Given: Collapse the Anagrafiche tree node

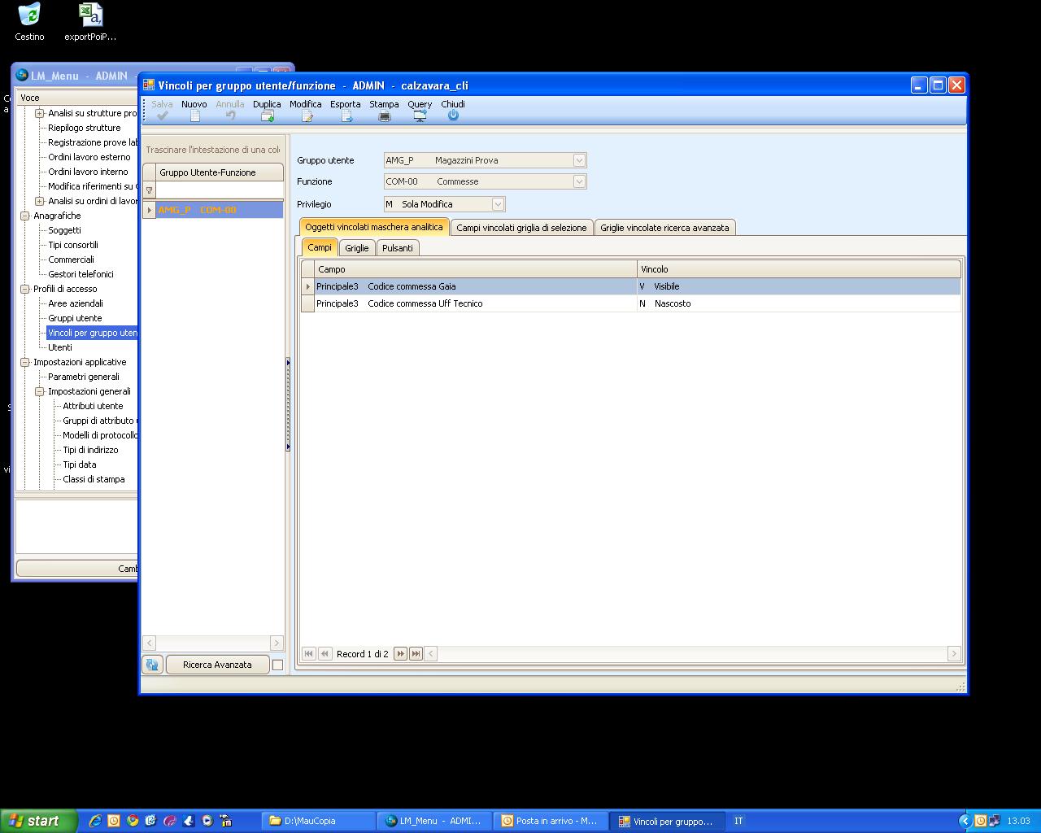Looking at the screenshot, I should [x=24, y=216].
